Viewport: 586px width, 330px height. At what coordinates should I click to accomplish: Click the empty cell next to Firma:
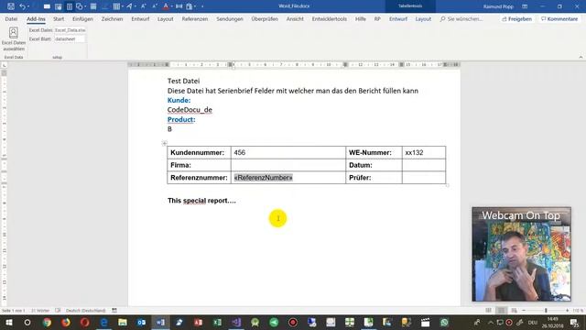pyautogui.click(x=288, y=165)
